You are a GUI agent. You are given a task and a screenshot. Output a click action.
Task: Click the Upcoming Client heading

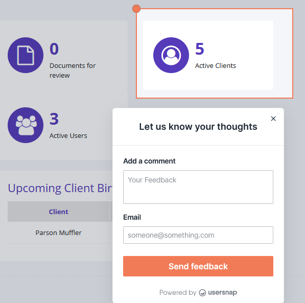point(60,188)
